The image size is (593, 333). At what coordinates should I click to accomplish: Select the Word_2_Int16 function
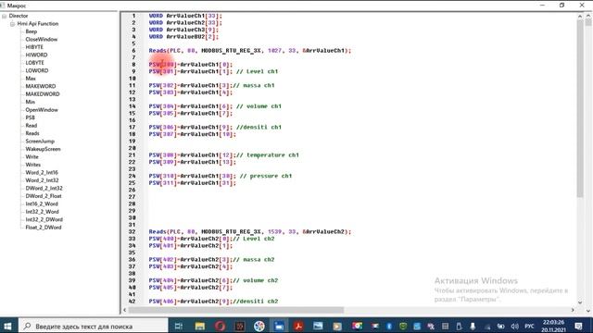pyautogui.click(x=42, y=173)
